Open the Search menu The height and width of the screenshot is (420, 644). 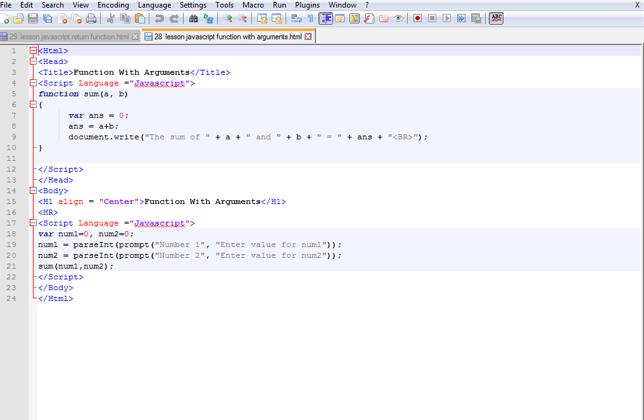[x=53, y=5]
